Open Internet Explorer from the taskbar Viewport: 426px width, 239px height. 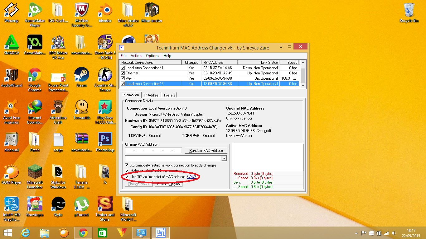tap(25, 233)
